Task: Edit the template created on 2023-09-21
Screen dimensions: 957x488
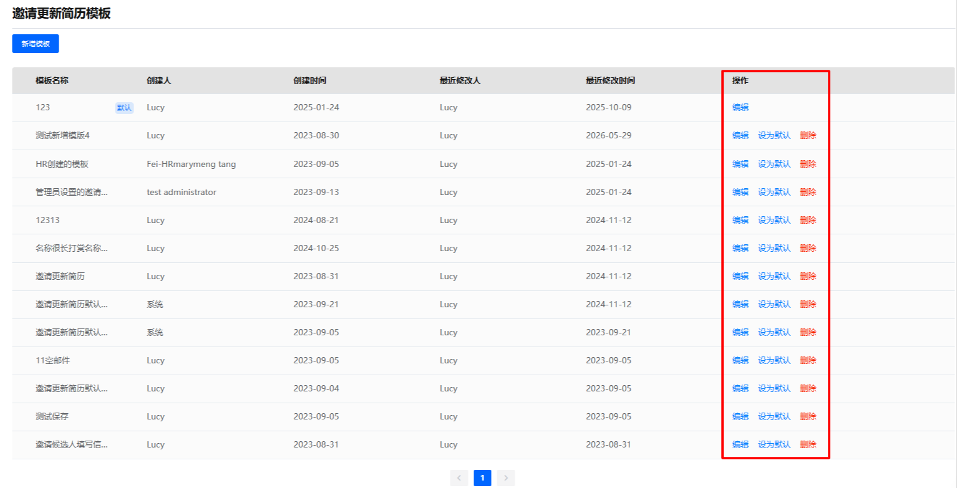Action: [x=741, y=304]
